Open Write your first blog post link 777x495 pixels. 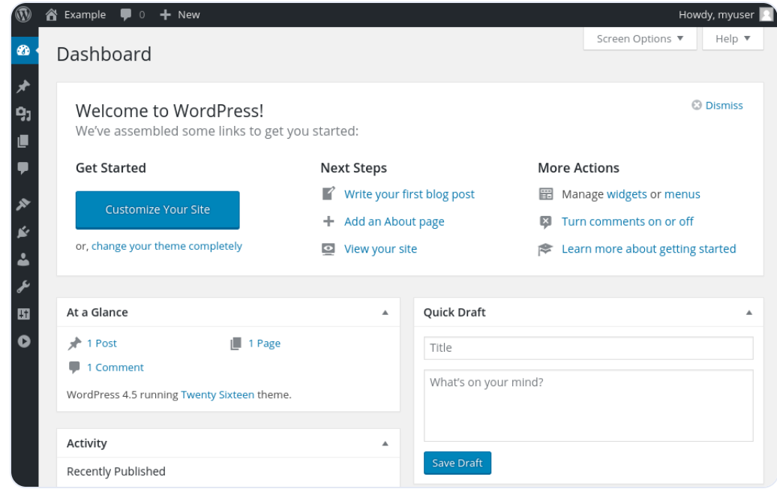(x=409, y=194)
